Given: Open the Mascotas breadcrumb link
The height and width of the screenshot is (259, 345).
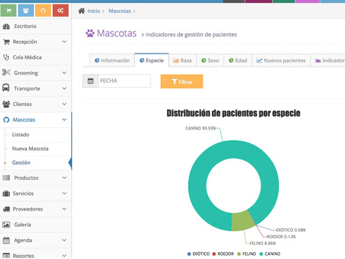Looking at the screenshot, I should (x=120, y=11).
